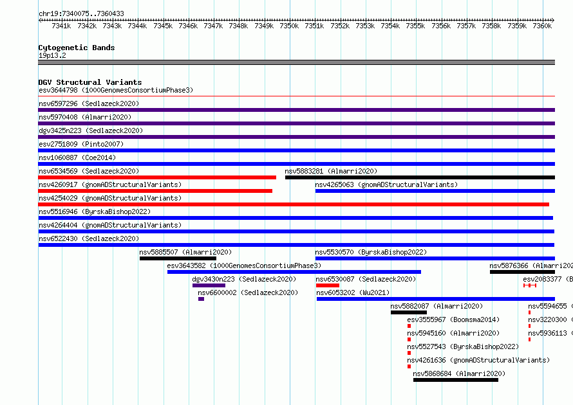Click esv3555967 Boomsma2014 label
The height and width of the screenshot is (405, 573).
point(453,319)
